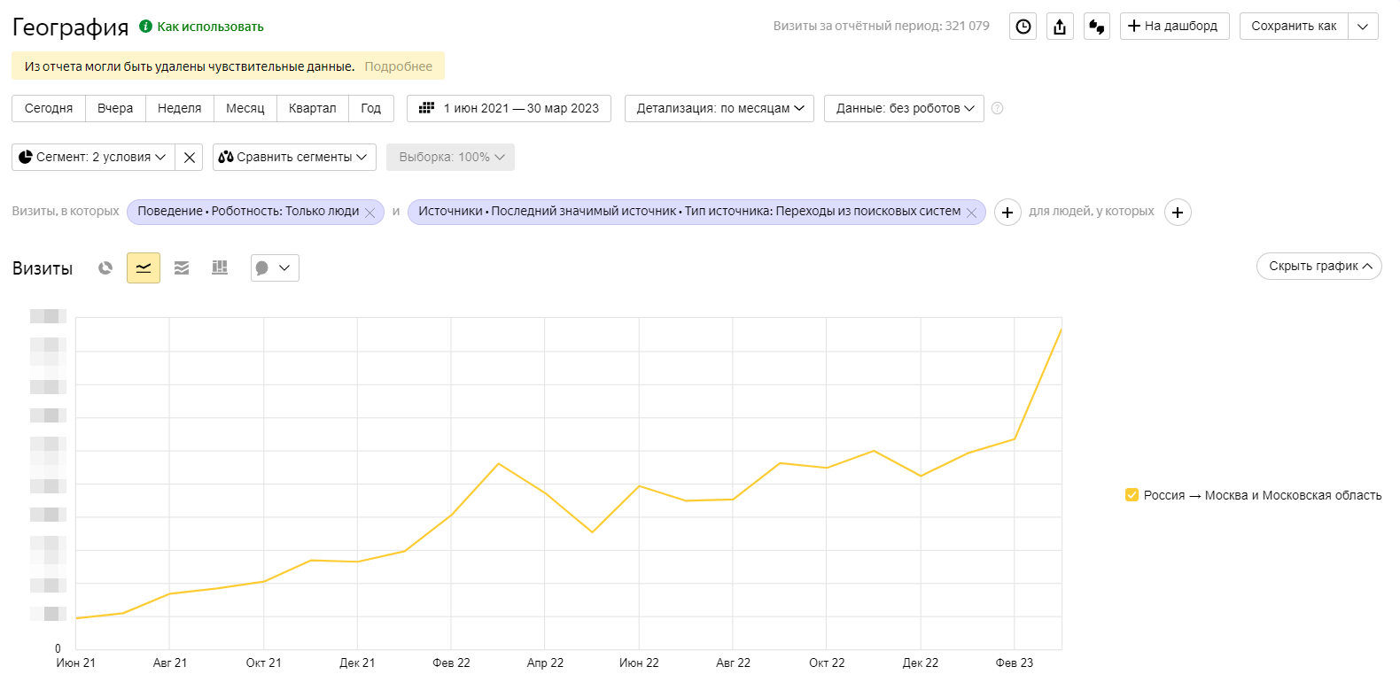This screenshot has height=682, width=1400.
Task: Switch to stacked area chart view
Action: pyautogui.click(x=182, y=267)
